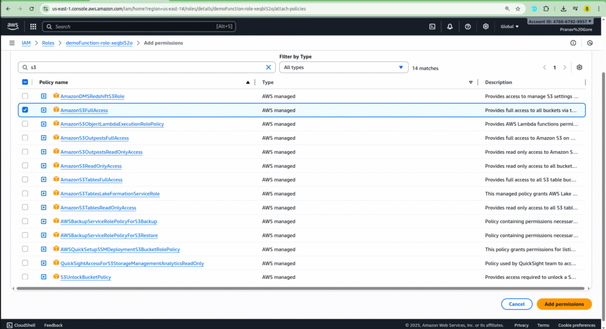Check the AmazonS3ReadOnlyAccess checkbox
Viewport: 606px width, 329px height.
coord(25,165)
